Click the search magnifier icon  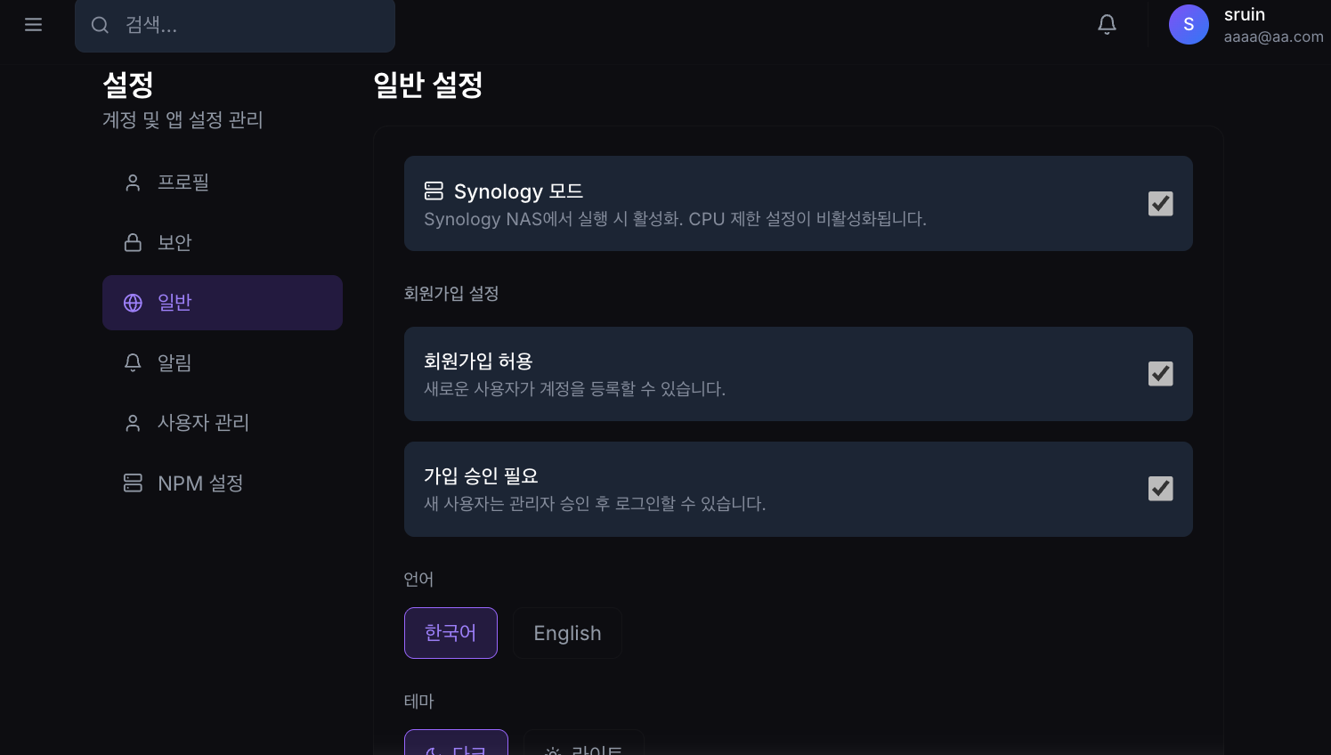(100, 25)
